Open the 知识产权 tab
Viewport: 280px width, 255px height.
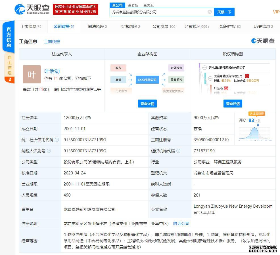pos(230,27)
